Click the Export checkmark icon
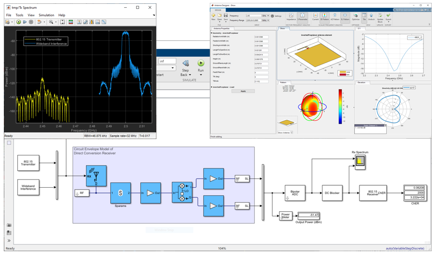The height and width of the screenshot is (255, 435). point(388,16)
